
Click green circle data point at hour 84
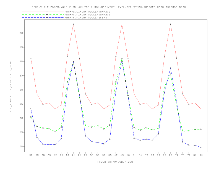[201, 129]
